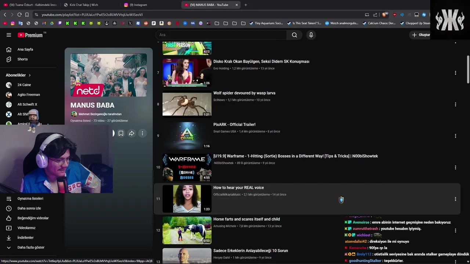Open options menu for Disko Kralı video
This screenshot has width=470, height=264.
coord(455,73)
